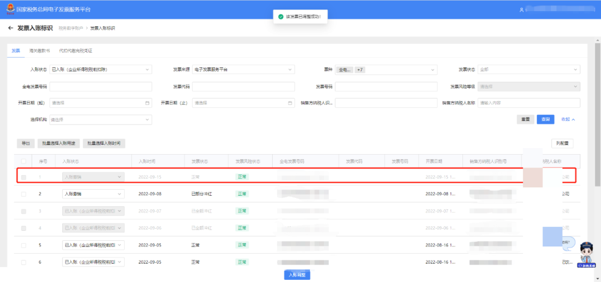Open calendar icon in 开票日期（止） field
Viewport: 601px width, 282px height.
pos(290,103)
